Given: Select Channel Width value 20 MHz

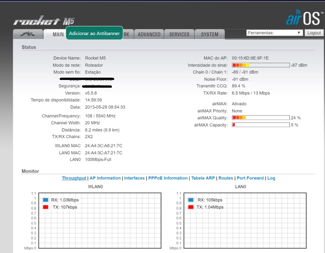Looking at the screenshot, I should coord(92,123).
